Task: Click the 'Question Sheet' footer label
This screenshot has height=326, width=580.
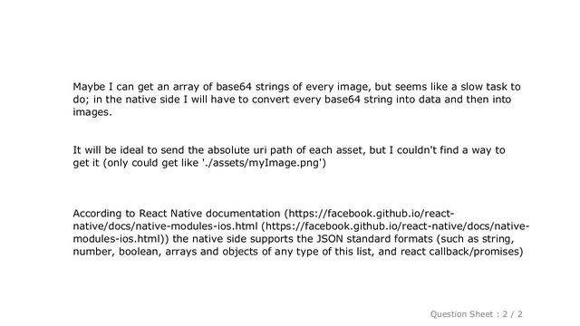Action: point(461,314)
